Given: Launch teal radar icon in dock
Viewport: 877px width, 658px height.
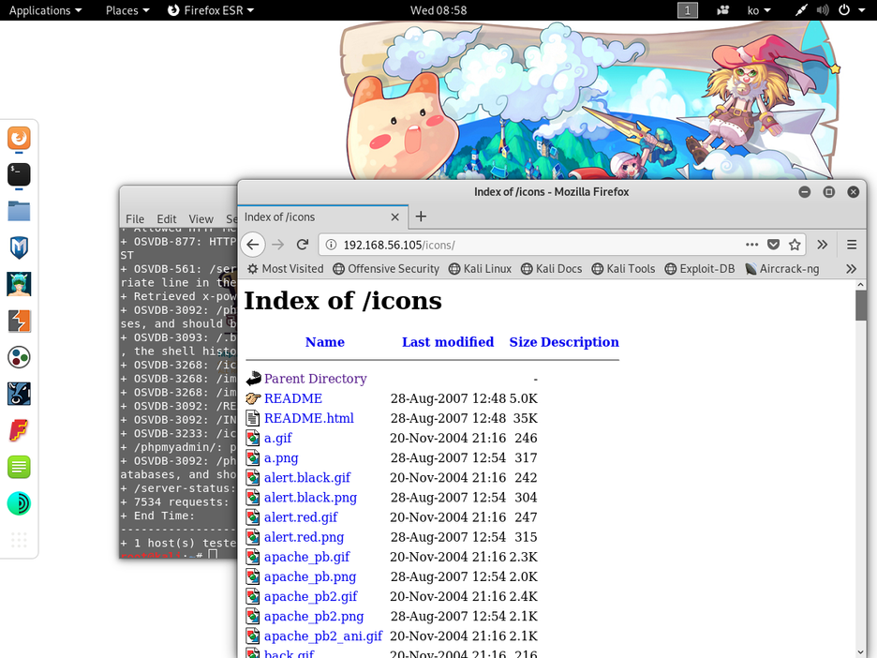Looking at the screenshot, I should pyautogui.click(x=19, y=503).
